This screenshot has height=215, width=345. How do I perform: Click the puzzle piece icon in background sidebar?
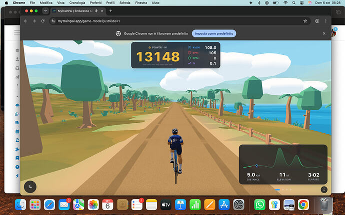pos(17,149)
